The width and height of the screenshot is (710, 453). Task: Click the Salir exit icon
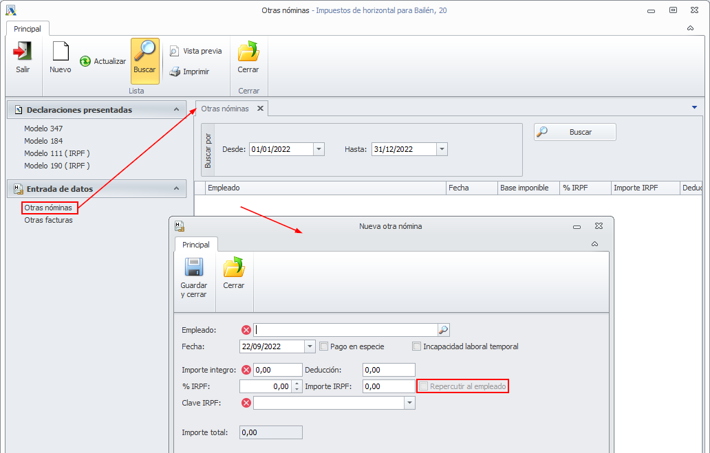click(x=23, y=53)
